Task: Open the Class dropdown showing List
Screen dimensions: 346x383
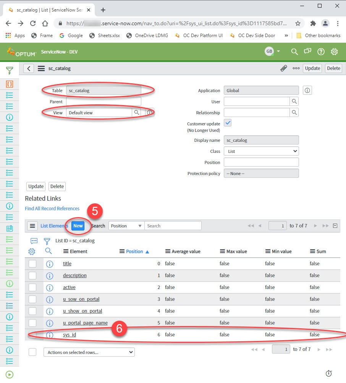Action: point(261,151)
